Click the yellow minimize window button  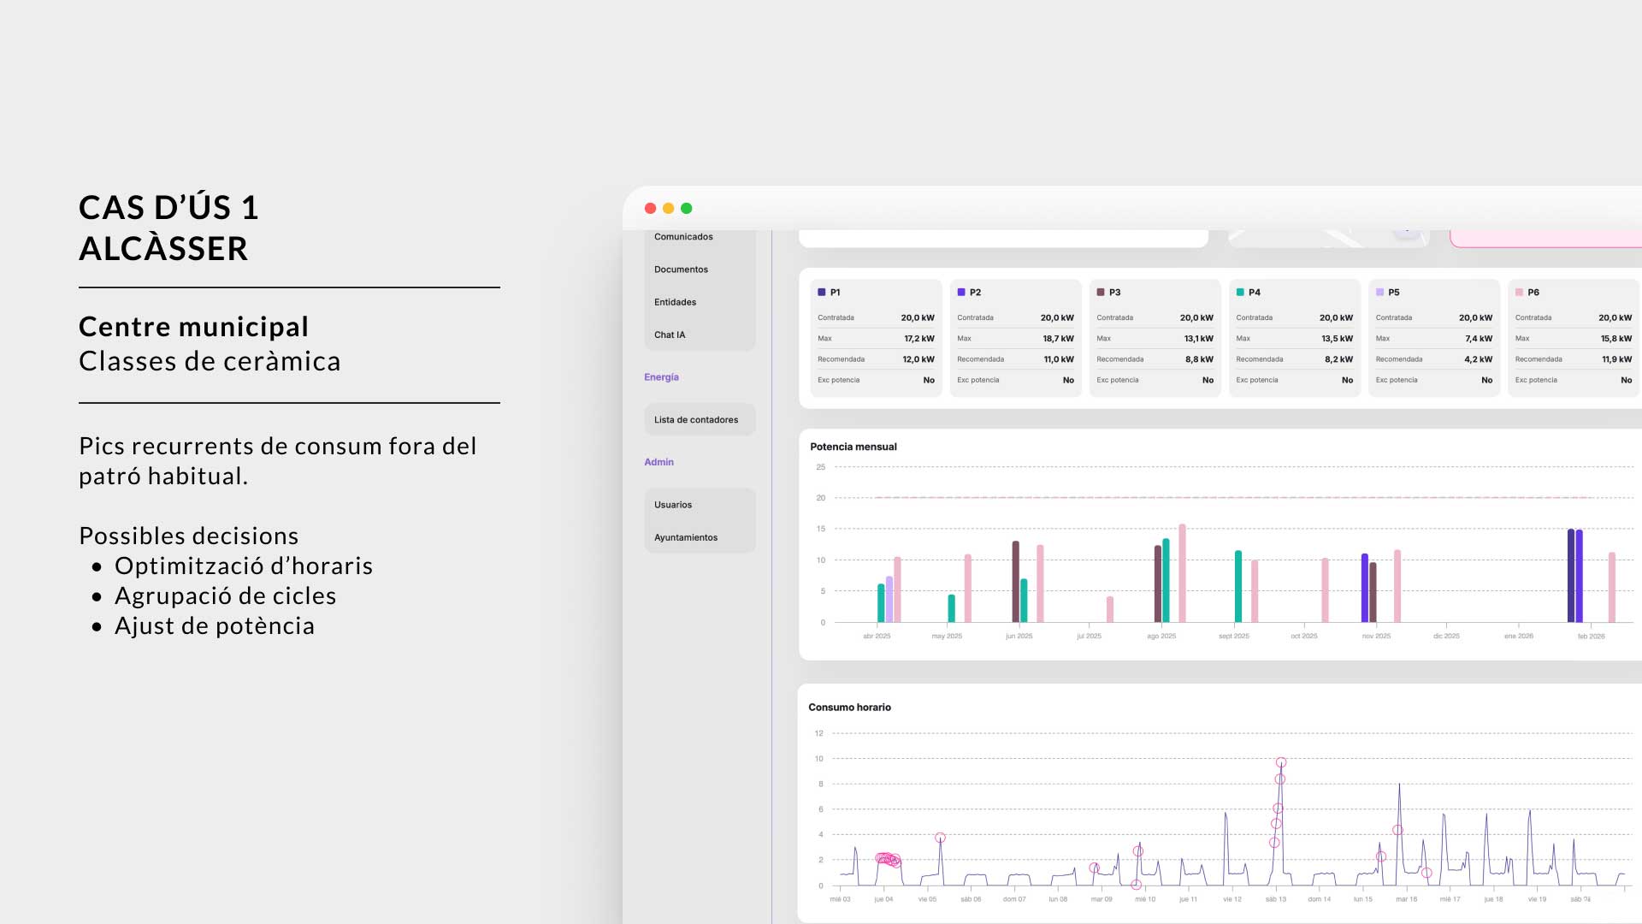pos(668,208)
